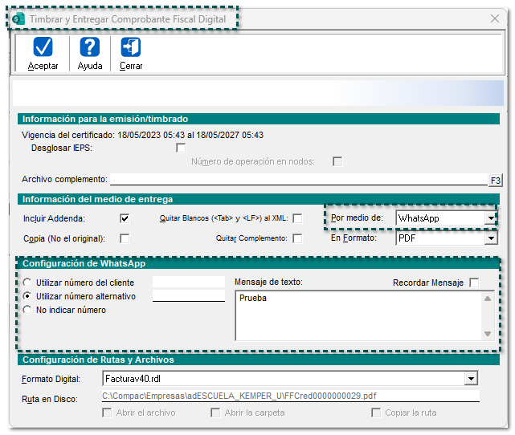Image resolution: width=515 pixels, height=435 pixels.
Task: Open Ayuda help icon
Action: pyautogui.click(x=90, y=48)
